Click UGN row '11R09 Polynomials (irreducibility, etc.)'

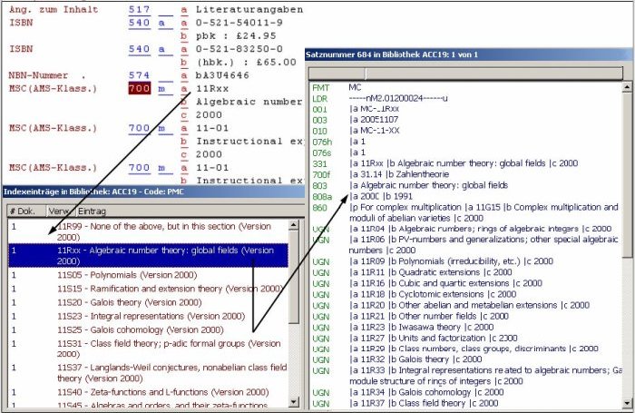(x=465, y=261)
